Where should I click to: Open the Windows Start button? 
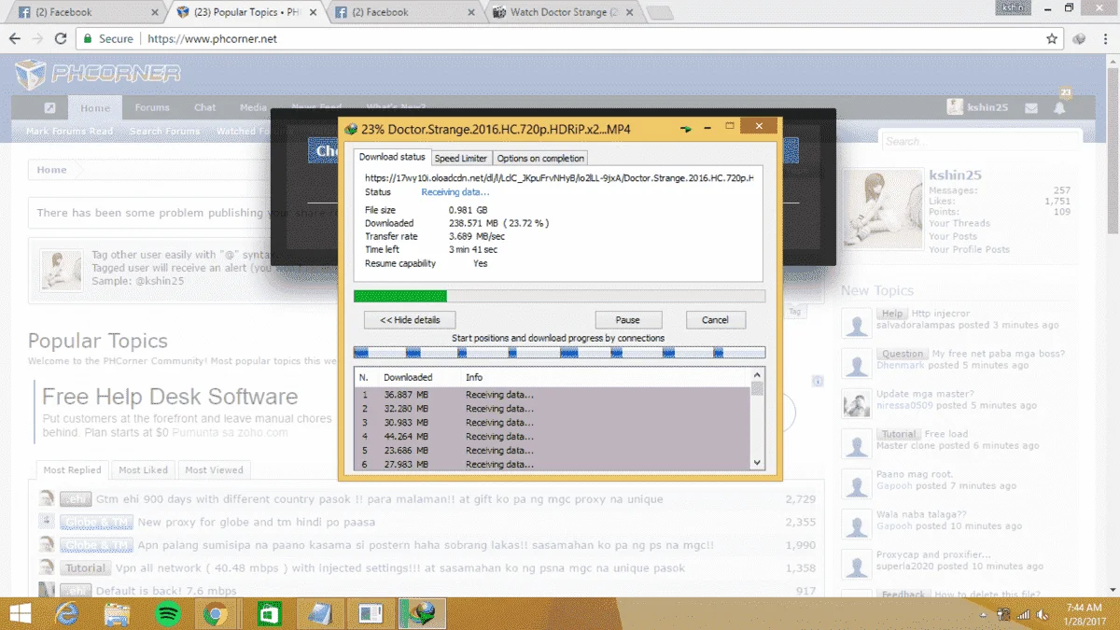point(20,613)
